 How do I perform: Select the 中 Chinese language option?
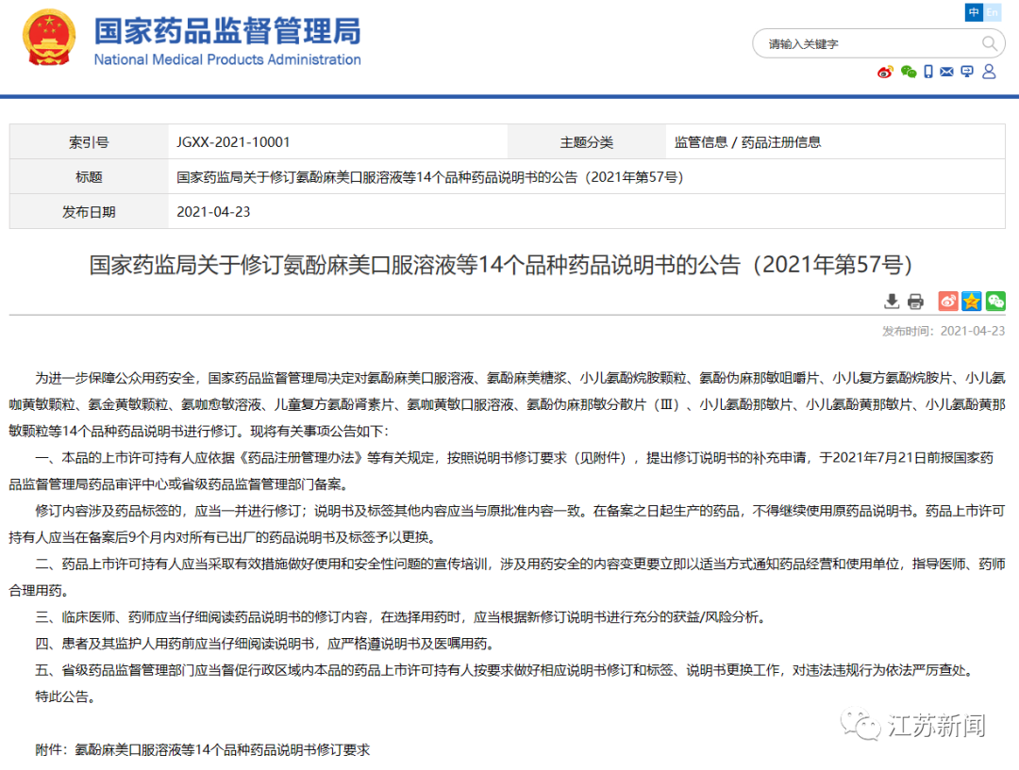pos(973,12)
